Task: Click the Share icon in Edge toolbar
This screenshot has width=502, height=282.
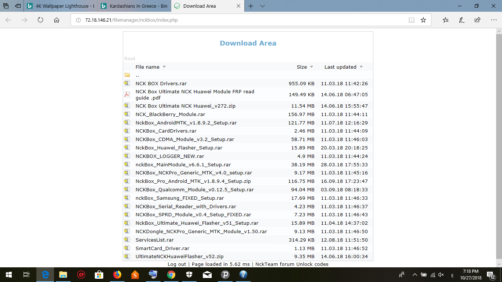Action: pyautogui.click(x=477, y=20)
